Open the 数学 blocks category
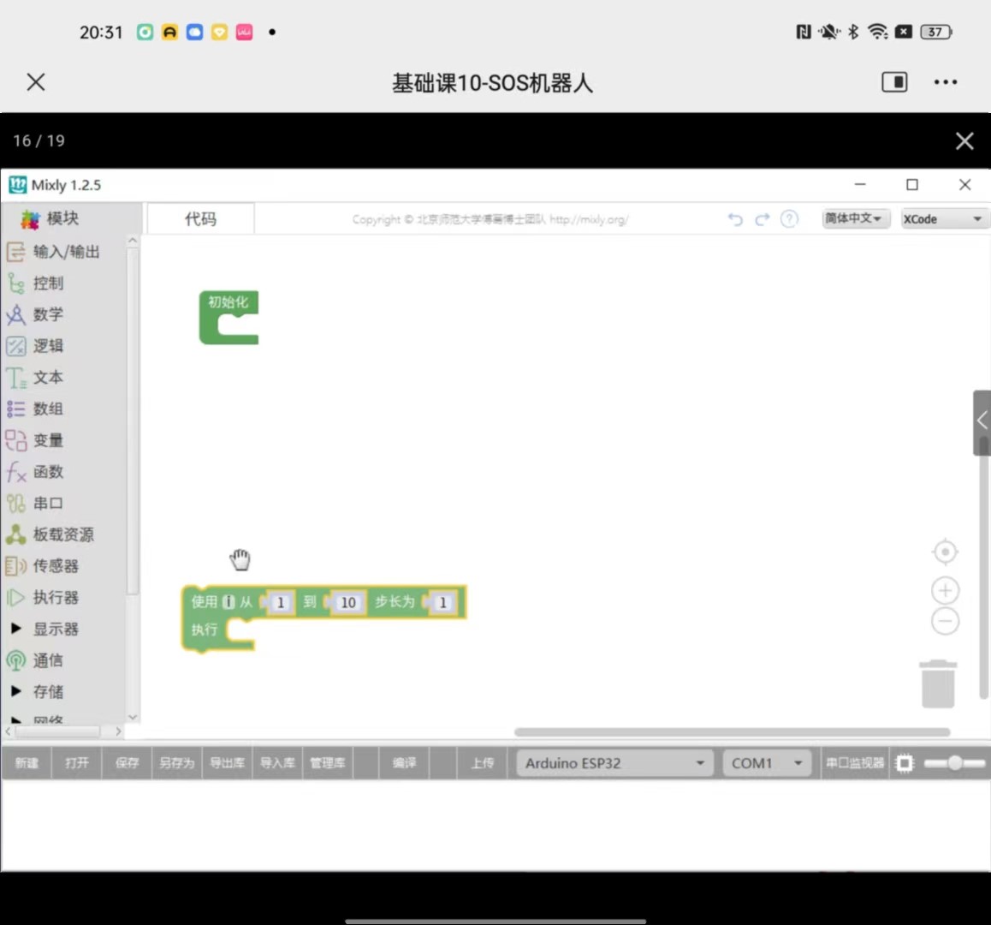 pyautogui.click(x=47, y=314)
